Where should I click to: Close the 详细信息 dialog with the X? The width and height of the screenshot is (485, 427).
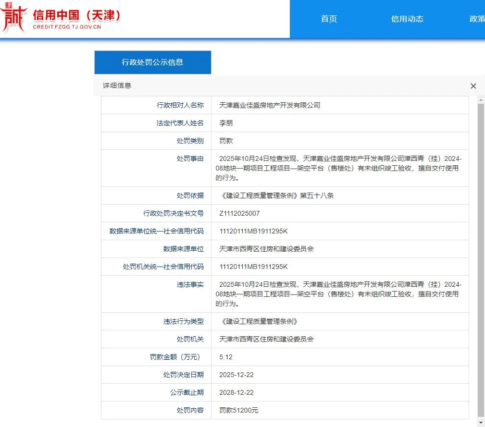(x=473, y=86)
